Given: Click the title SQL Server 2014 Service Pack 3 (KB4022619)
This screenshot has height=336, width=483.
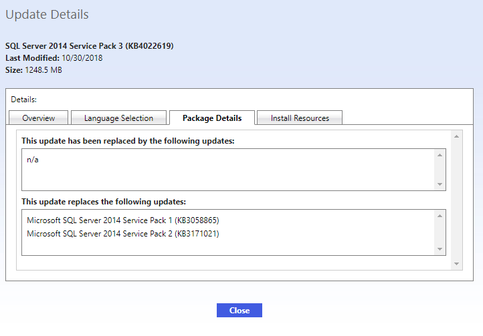Looking at the screenshot, I should [x=90, y=46].
